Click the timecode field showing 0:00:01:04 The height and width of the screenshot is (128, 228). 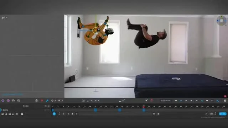166,101
